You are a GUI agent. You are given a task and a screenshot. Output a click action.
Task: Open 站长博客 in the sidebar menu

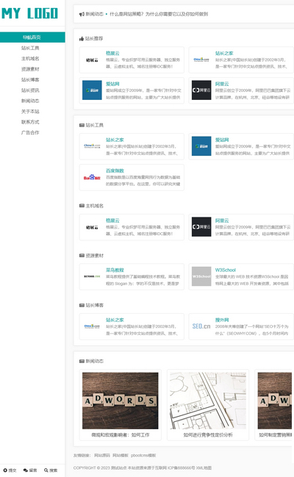(30, 79)
